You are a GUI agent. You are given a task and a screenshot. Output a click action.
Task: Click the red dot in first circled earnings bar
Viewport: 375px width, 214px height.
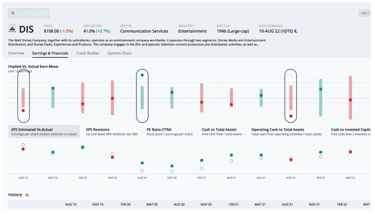tap(23, 110)
